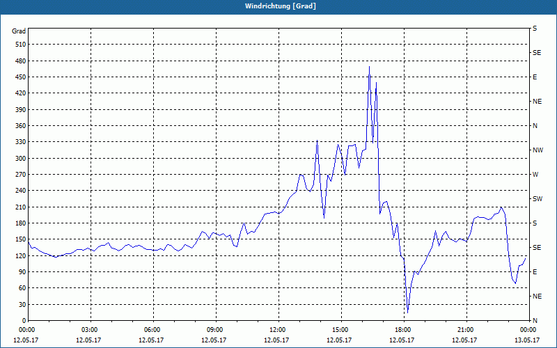Click the 21:00 time label
The height and width of the screenshot is (348, 557).
[x=466, y=330]
